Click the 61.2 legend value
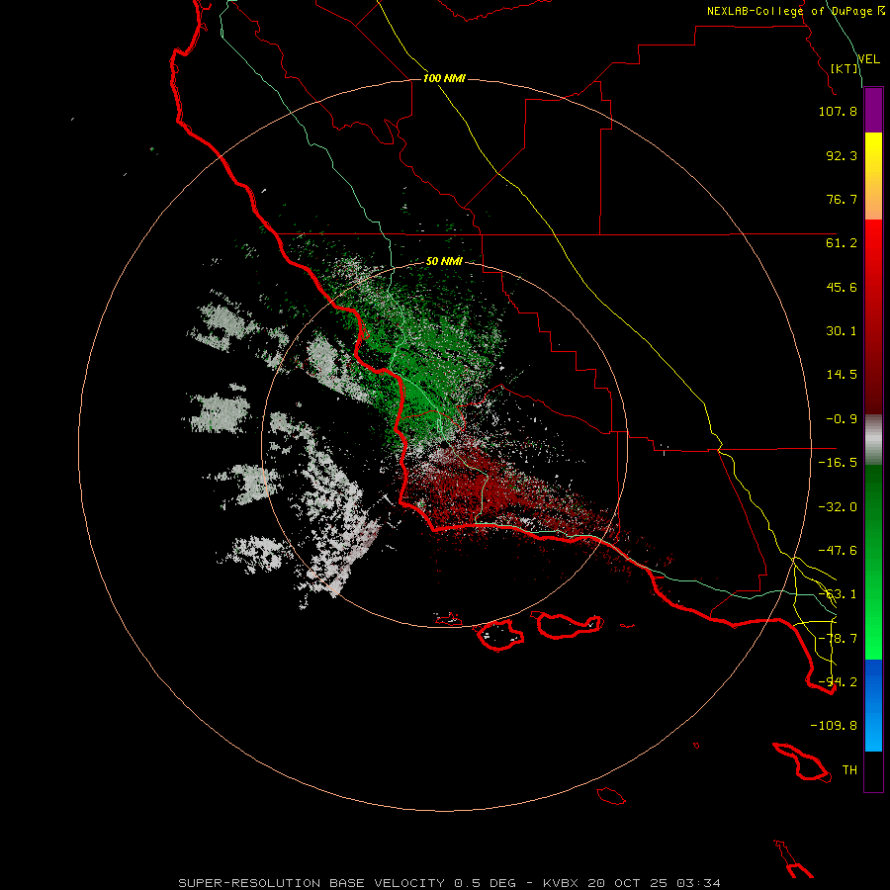 842,243
